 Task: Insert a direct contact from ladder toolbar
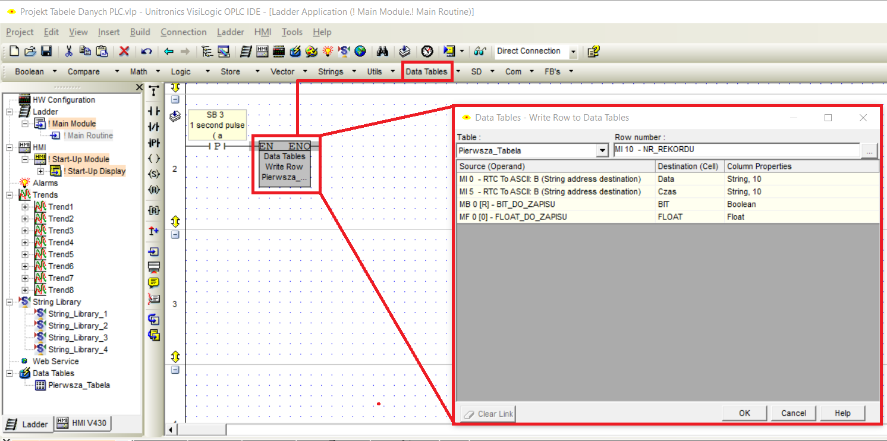pyautogui.click(x=154, y=112)
